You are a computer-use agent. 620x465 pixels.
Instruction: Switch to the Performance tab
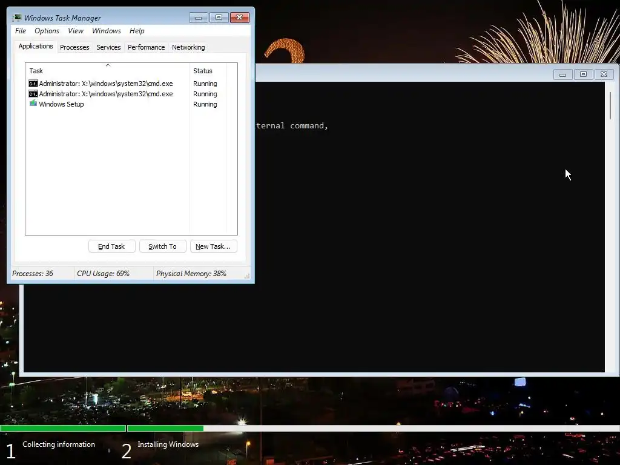coord(146,47)
